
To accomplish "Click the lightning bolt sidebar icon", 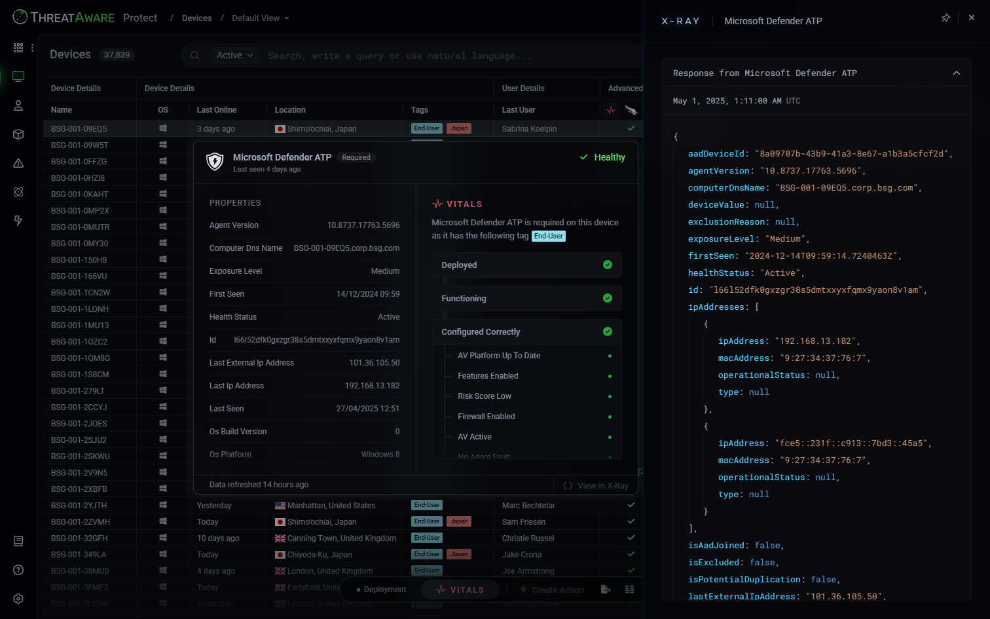I will click(x=18, y=221).
